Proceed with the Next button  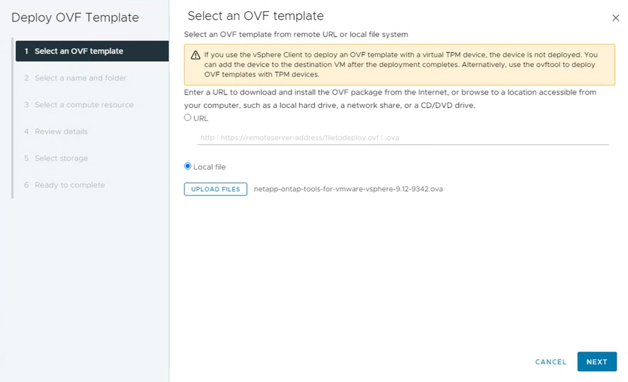[596, 362]
